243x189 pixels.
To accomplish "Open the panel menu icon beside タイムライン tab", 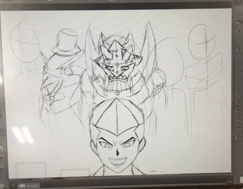I will (x=13, y=185).
